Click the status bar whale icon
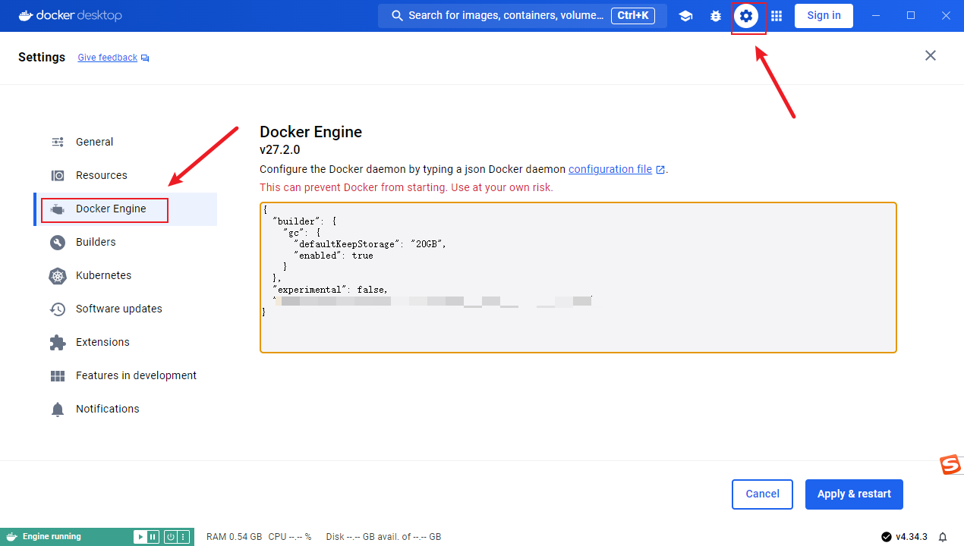This screenshot has width=964, height=546. 11,537
